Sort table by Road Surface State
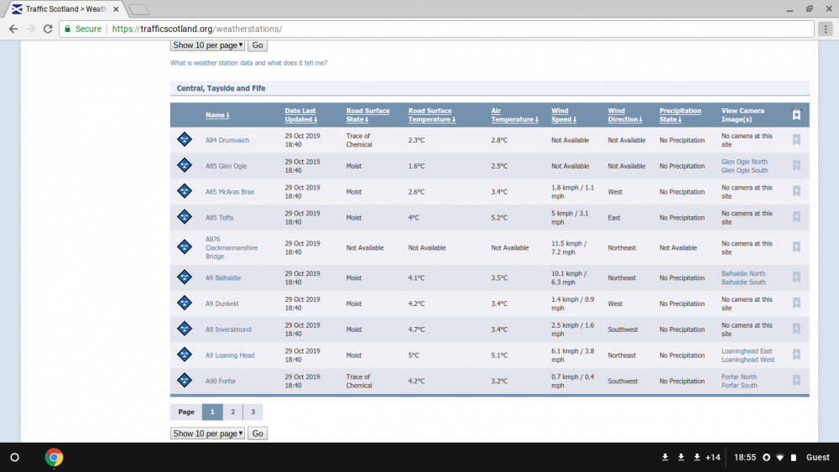 [x=367, y=115]
